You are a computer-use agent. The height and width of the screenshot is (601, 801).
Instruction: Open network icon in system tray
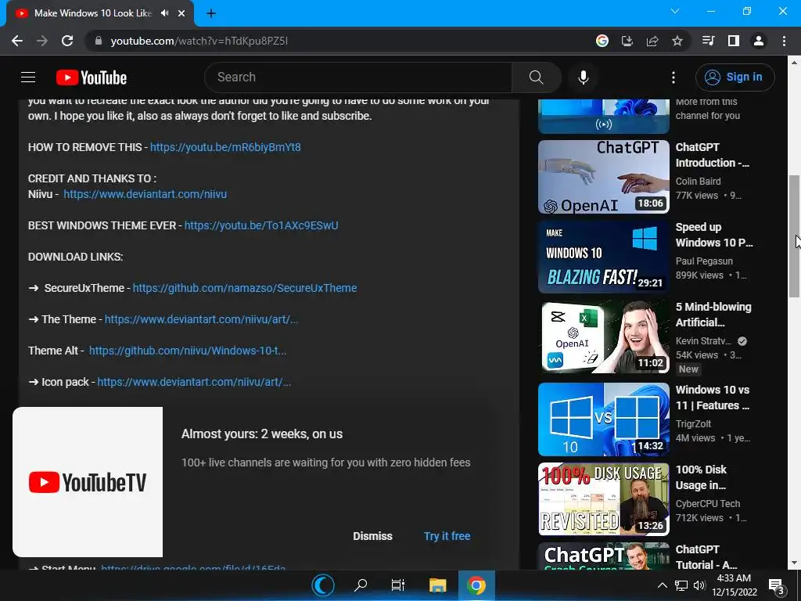[x=681, y=585]
